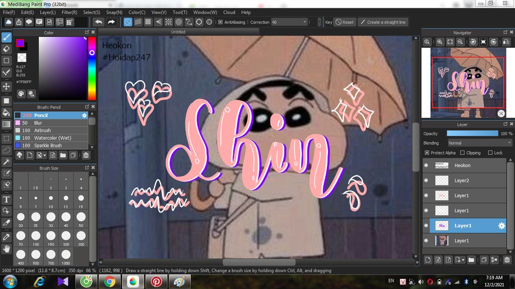Add a new layer in Layer panel

[x=427, y=260]
